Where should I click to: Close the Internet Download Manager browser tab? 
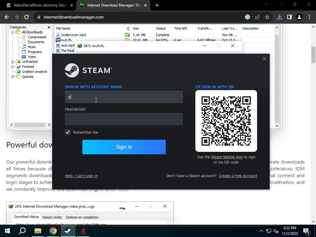click(x=145, y=5)
